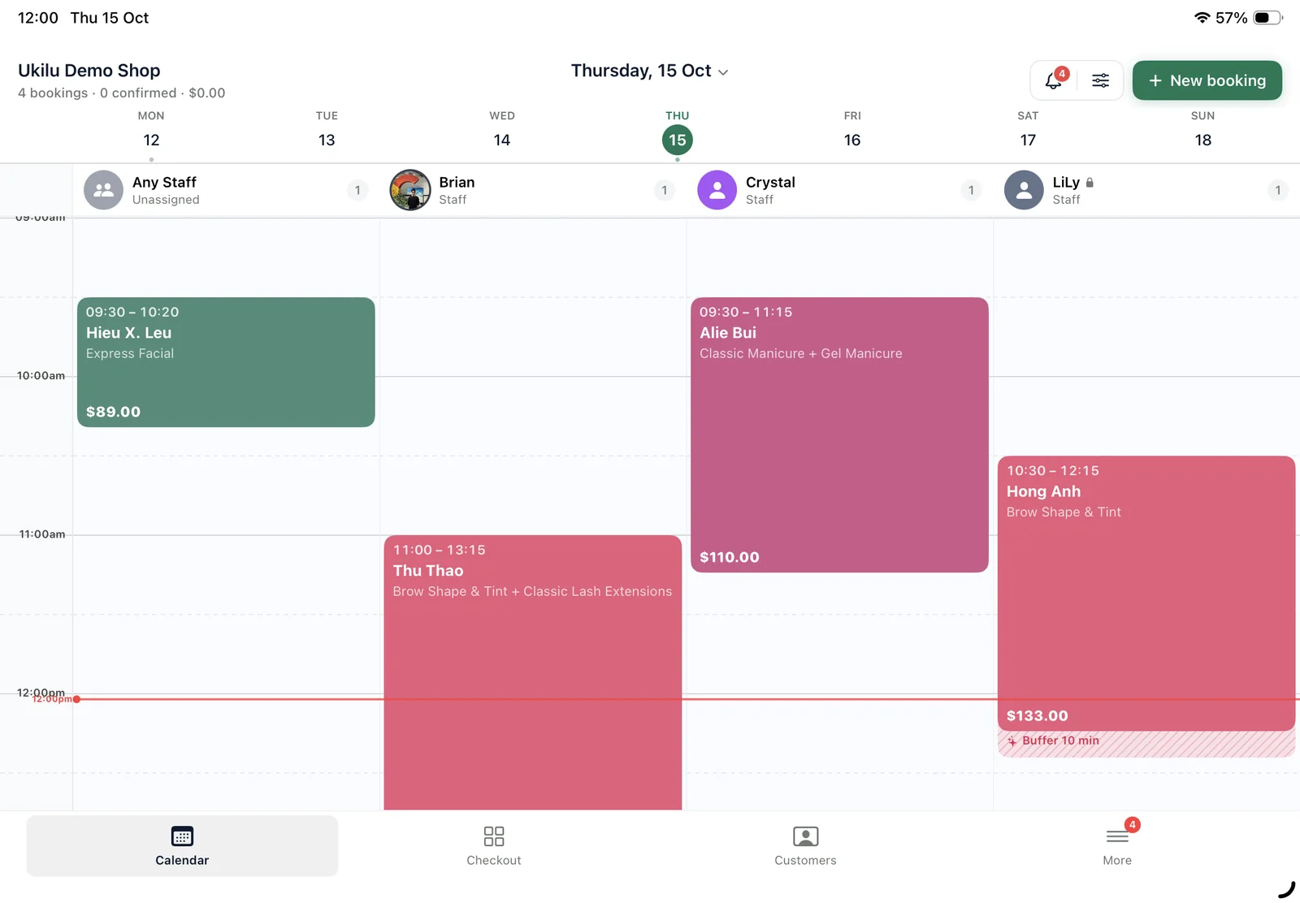Screen dimensions: 1300x903
Task: Click the lock icon beside LiLy
Action: pos(1090,183)
